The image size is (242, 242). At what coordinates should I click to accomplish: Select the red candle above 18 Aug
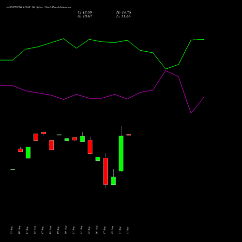pos(51,145)
